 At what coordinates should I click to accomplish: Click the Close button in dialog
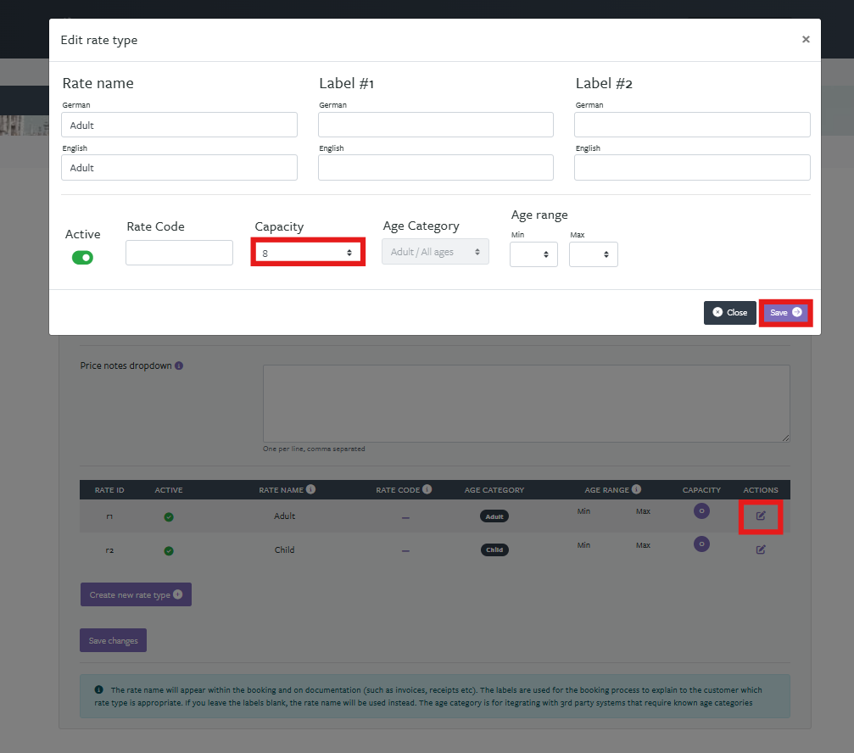[x=730, y=313]
